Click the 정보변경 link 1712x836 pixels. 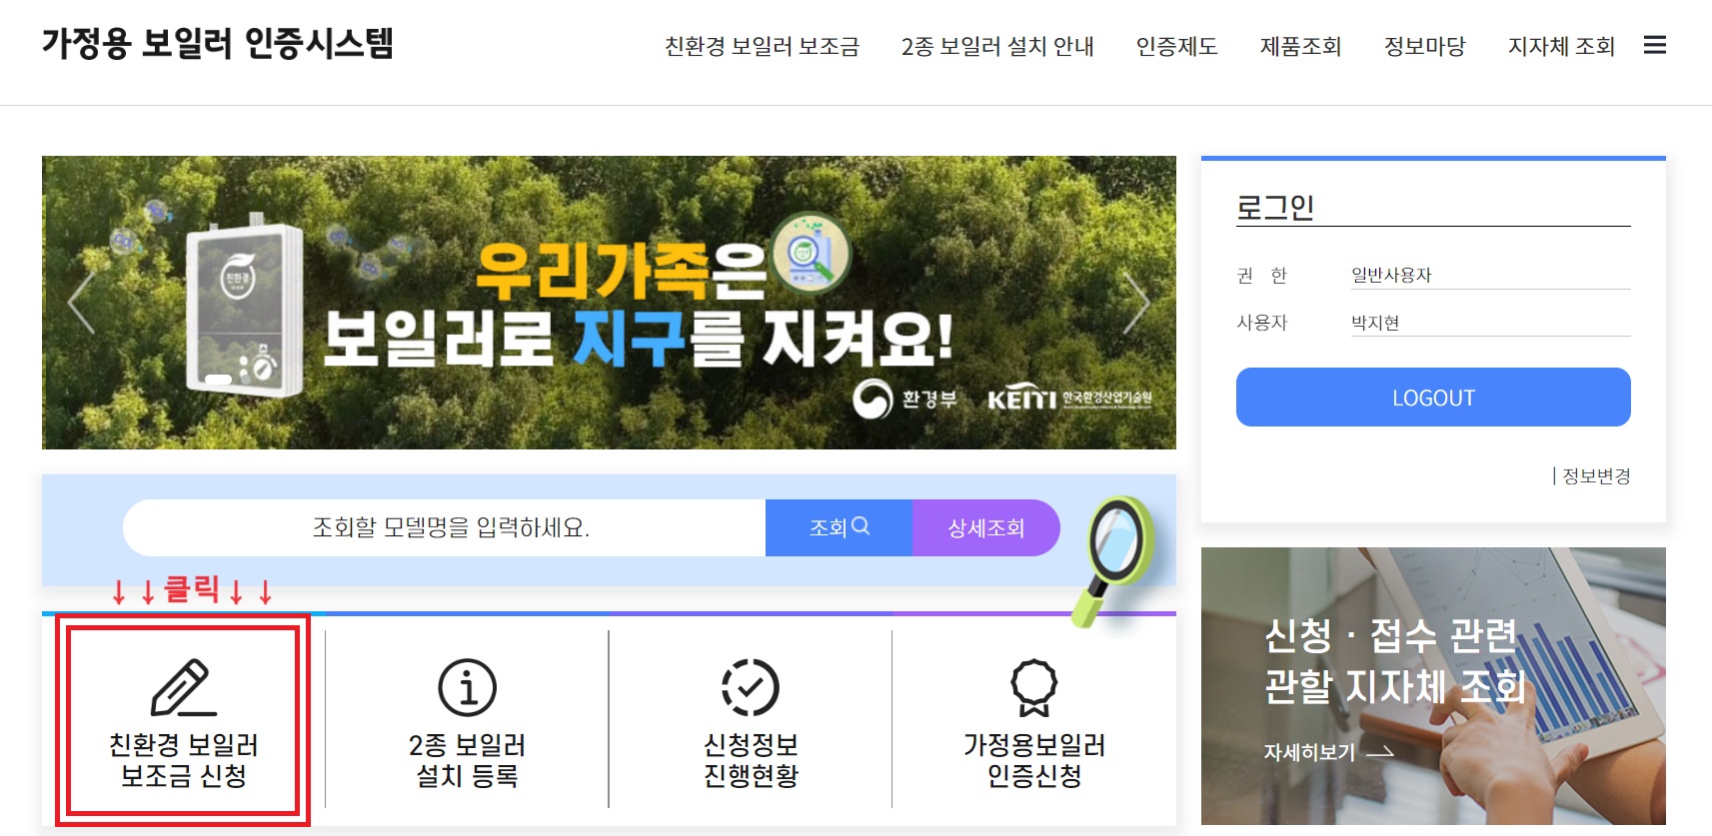tap(1596, 476)
